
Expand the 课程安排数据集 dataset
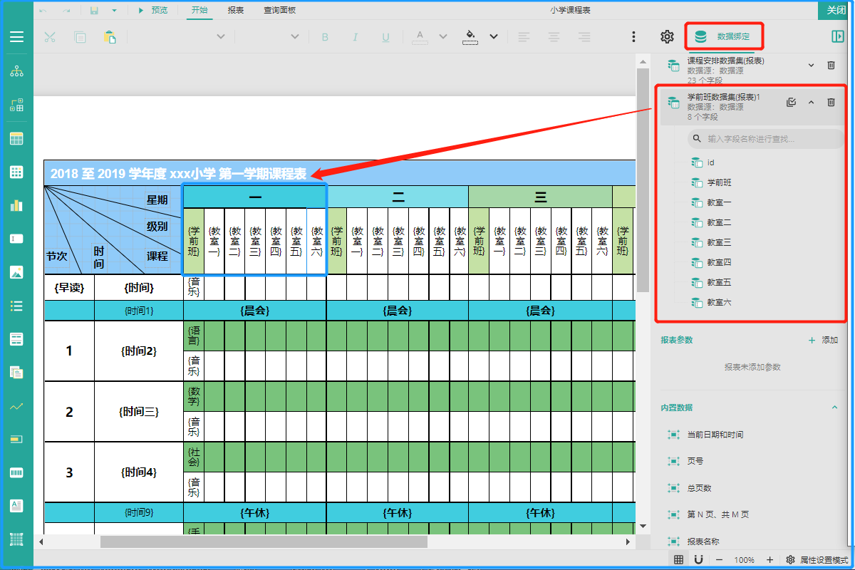pyautogui.click(x=811, y=66)
